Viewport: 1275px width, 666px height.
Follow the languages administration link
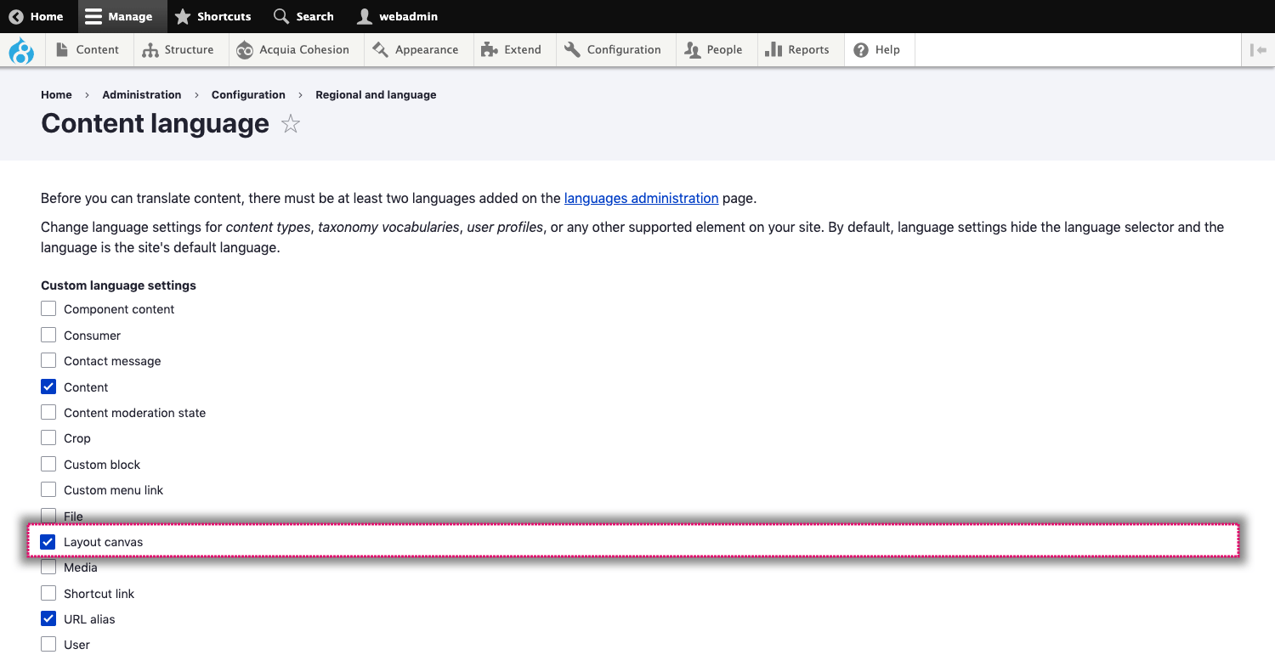pos(642,198)
